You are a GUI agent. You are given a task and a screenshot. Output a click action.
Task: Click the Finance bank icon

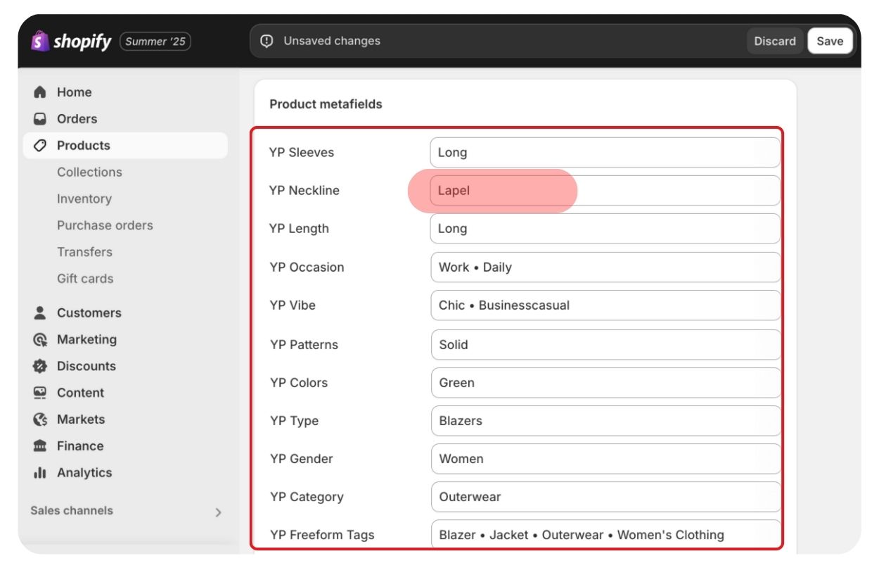point(40,446)
